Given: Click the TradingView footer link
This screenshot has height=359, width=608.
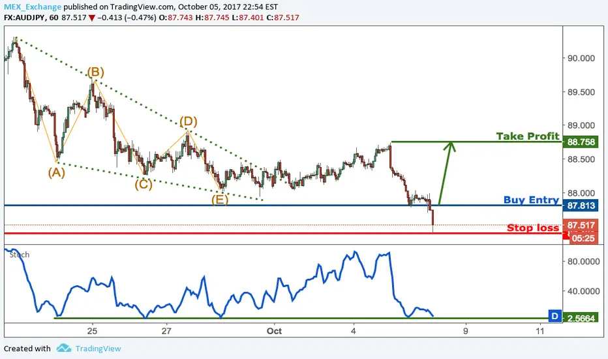Looking at the screenshot, I should [98, 349].
